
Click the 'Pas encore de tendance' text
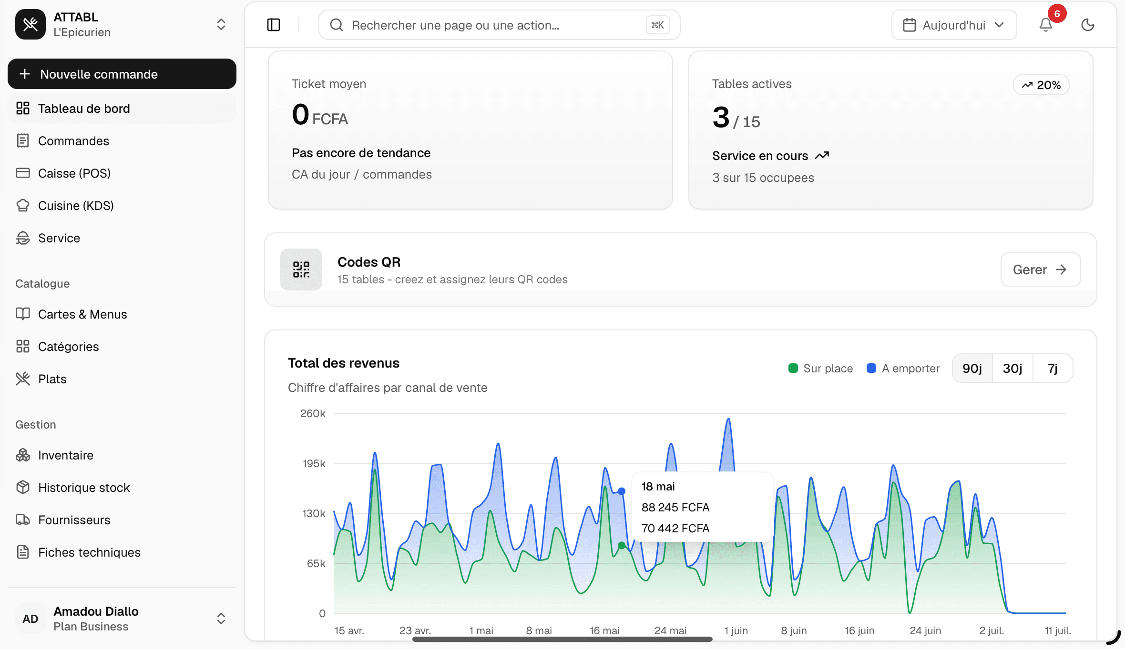361,153
